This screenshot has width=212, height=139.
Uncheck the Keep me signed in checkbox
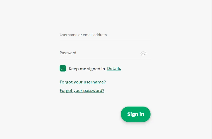pyautogui.click(x=63, y=68)
